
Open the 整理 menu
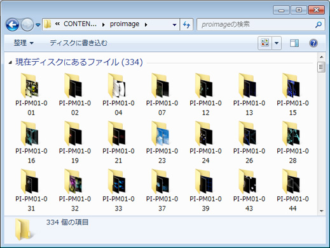[x=24, y=43]
